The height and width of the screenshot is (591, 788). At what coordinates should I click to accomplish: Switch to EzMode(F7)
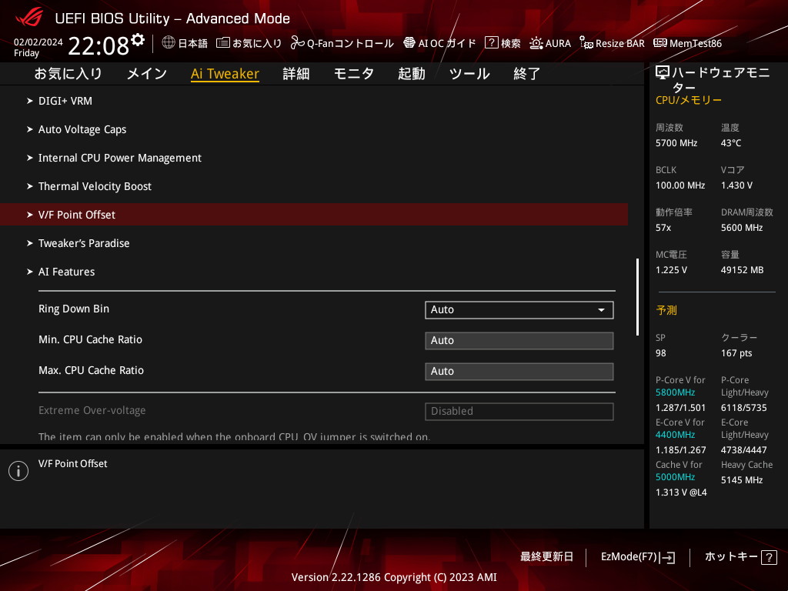click(638, 557)
